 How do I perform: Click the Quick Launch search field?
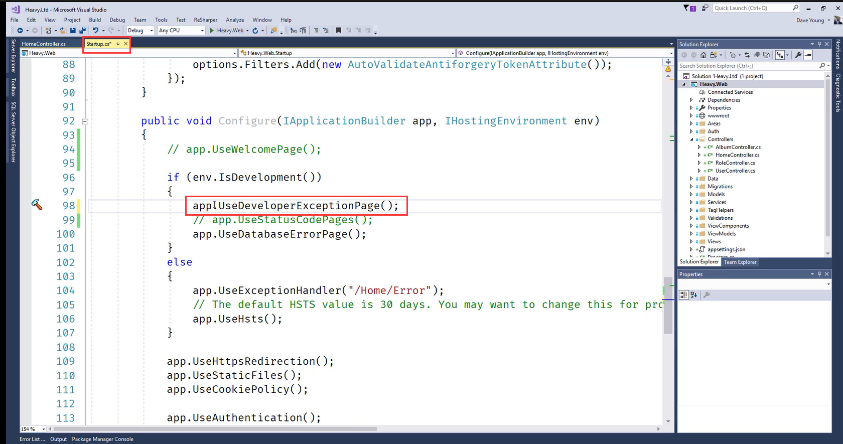(x=756, y=8)
